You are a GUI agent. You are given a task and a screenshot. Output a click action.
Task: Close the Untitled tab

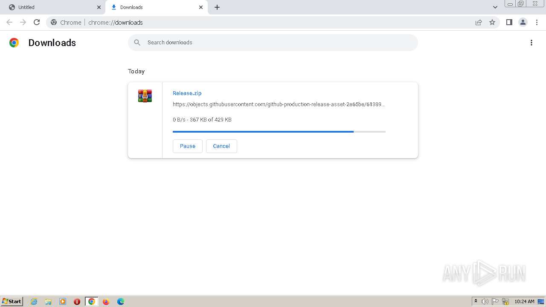[x=99, y=7]
